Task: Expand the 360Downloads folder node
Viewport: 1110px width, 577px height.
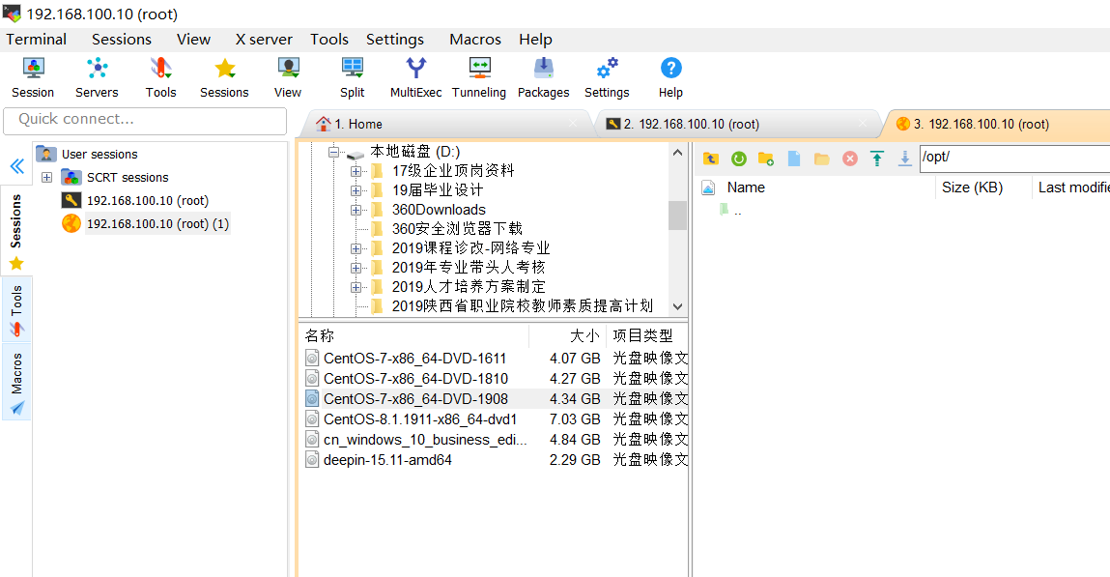Action: [x=356, y=210]
